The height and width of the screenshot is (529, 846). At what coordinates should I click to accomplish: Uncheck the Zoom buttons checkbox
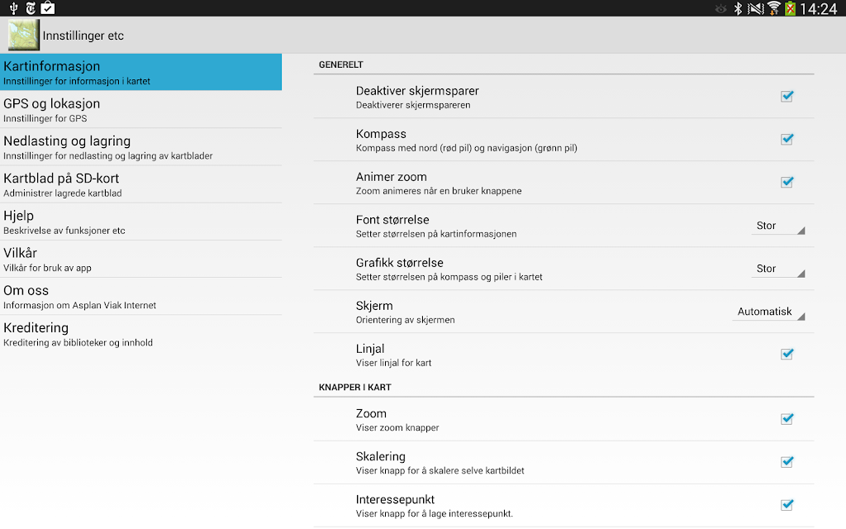pos(787,419)
